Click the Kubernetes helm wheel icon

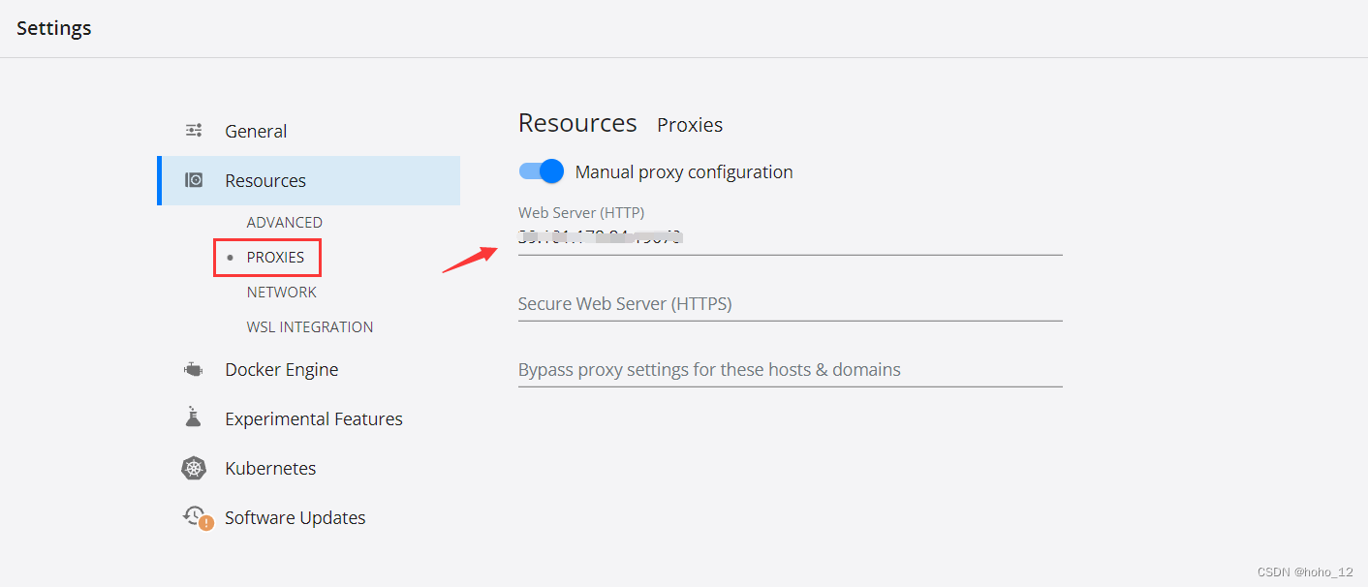[194, 468]
